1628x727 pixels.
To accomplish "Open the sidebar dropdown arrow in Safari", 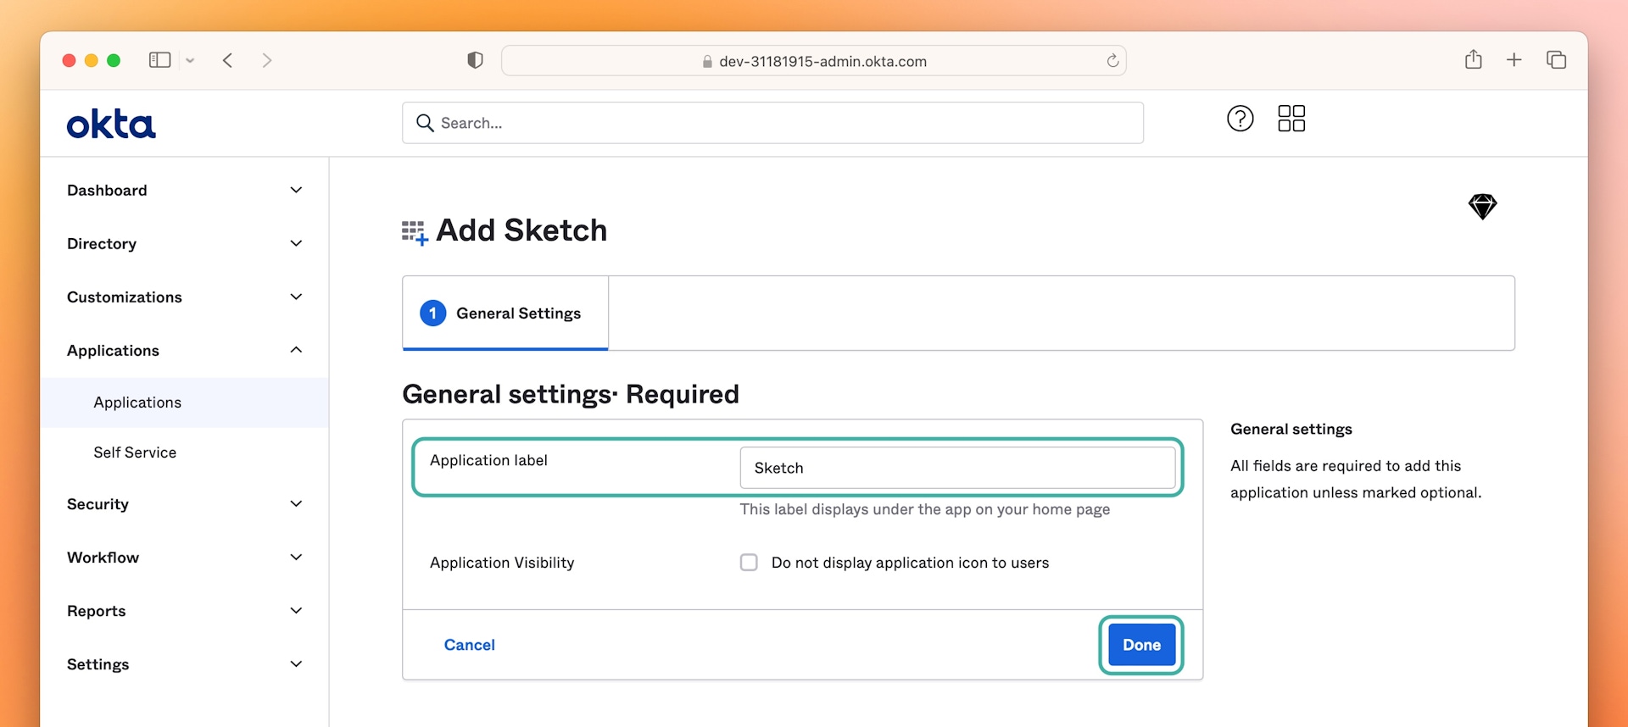I will [x=190, y=60].
